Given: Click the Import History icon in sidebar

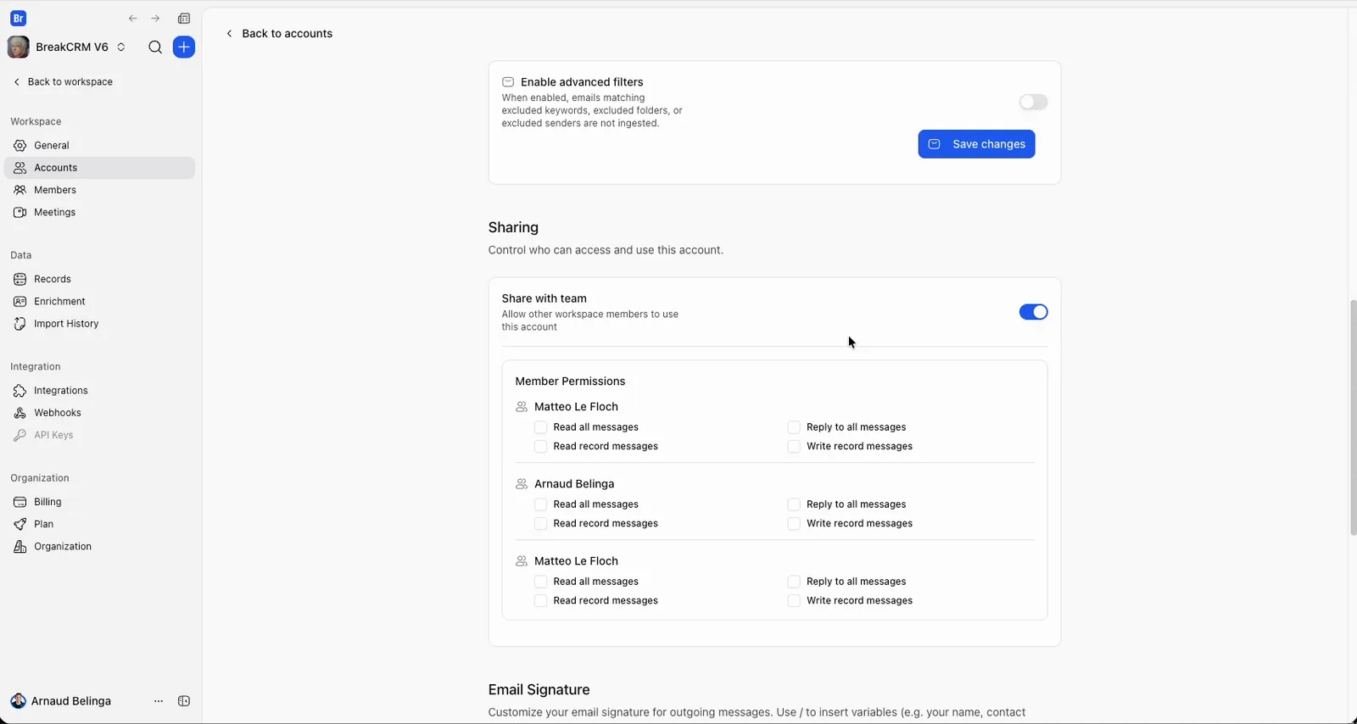Looking at the screenshot, I should (20, 324).
